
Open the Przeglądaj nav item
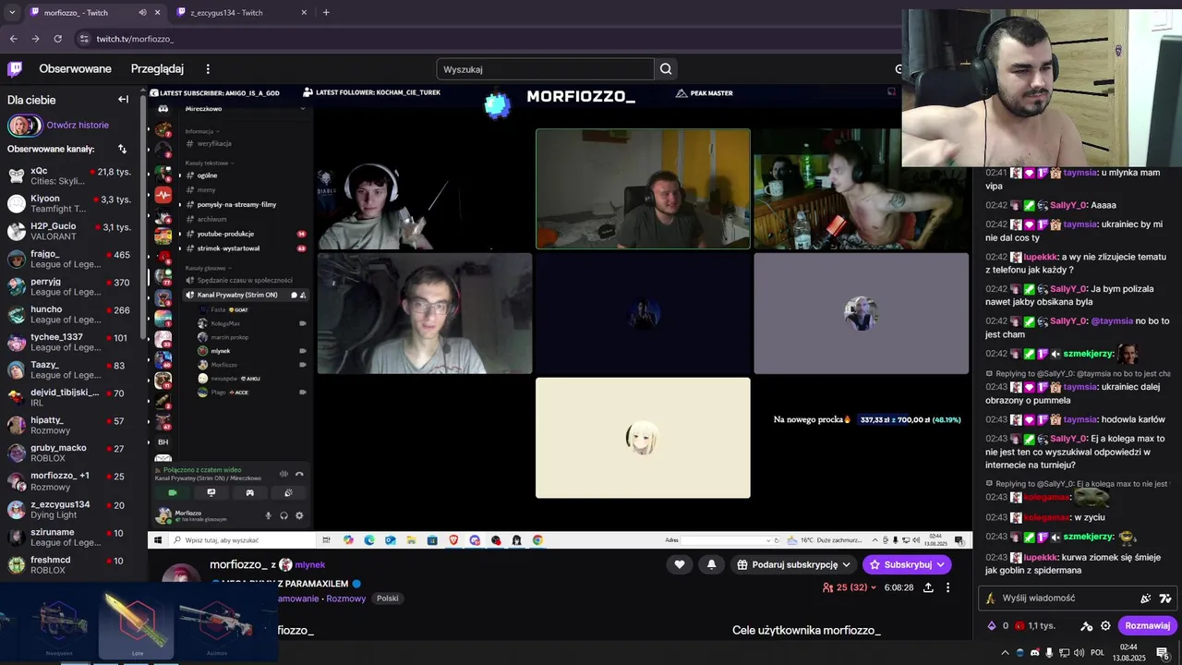tap(157, 69)
